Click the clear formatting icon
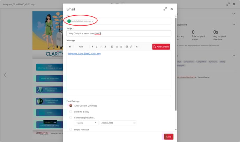The image size is (240, 142). [x=137, y=47]
